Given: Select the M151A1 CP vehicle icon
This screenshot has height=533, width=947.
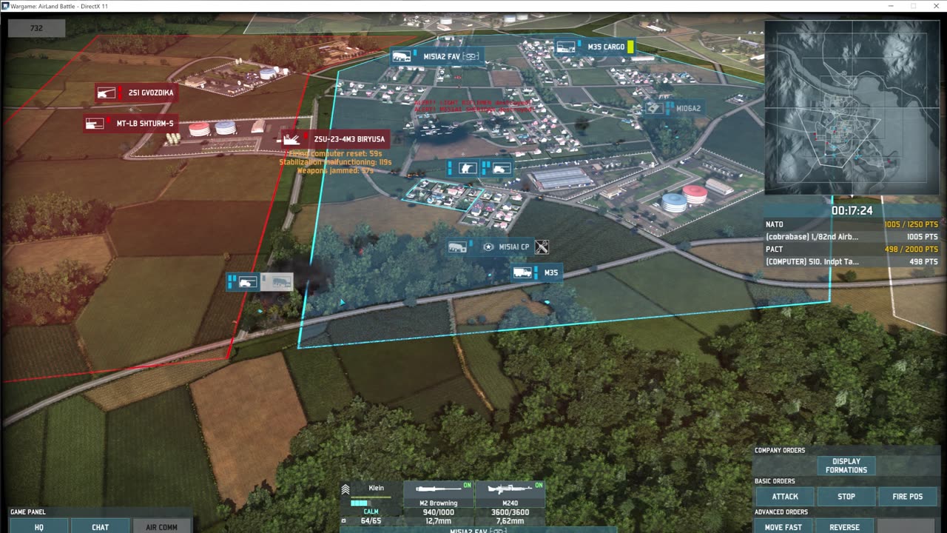Looking at the screenshot, I should [x=457, y=247].
